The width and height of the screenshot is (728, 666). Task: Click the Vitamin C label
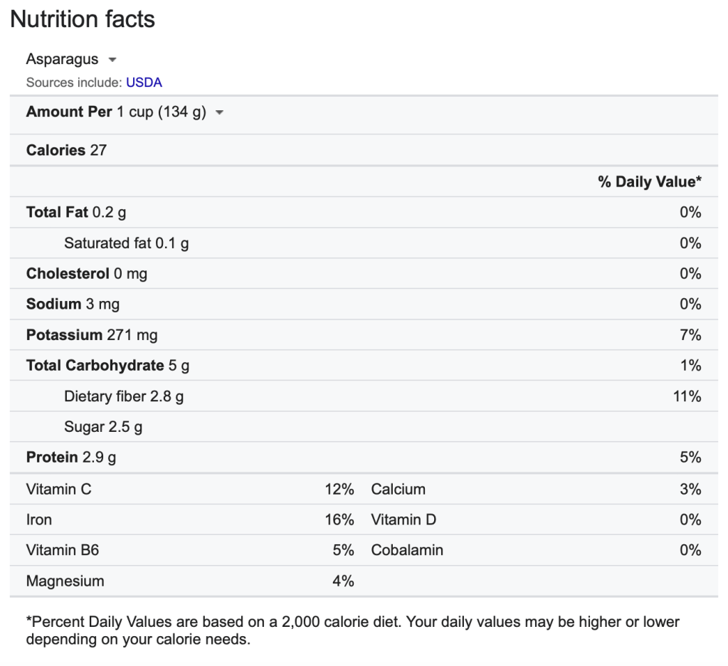(58, 490)
